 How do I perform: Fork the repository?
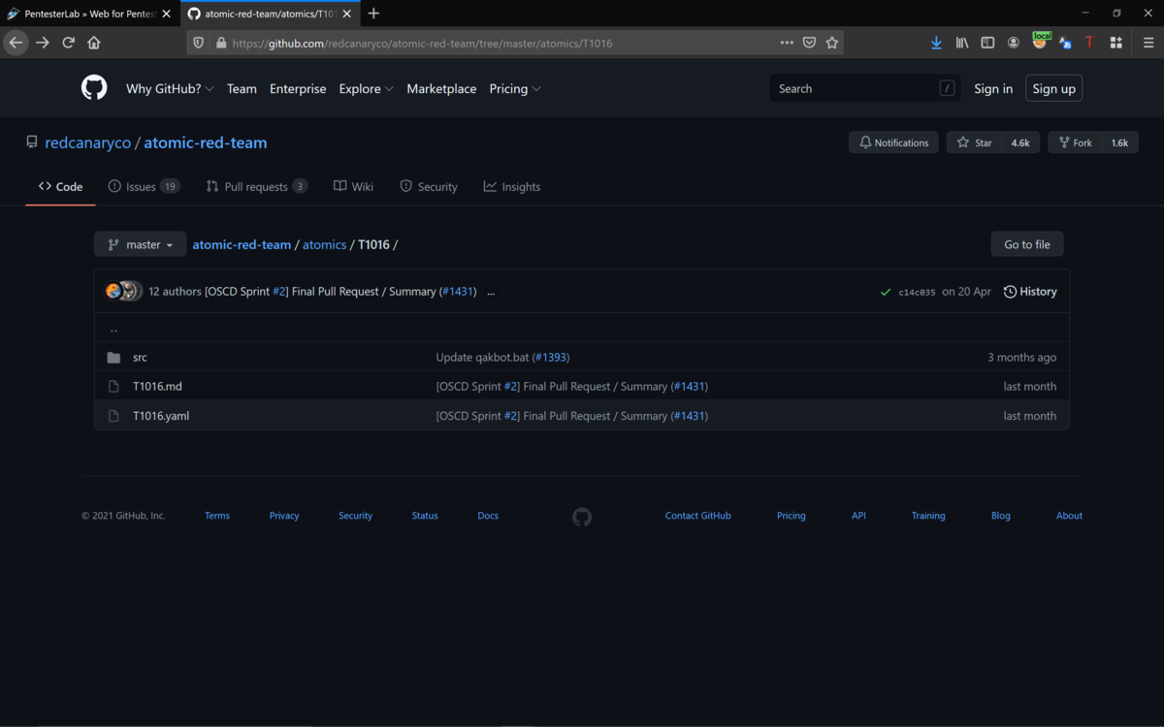tap(1075, 142)
